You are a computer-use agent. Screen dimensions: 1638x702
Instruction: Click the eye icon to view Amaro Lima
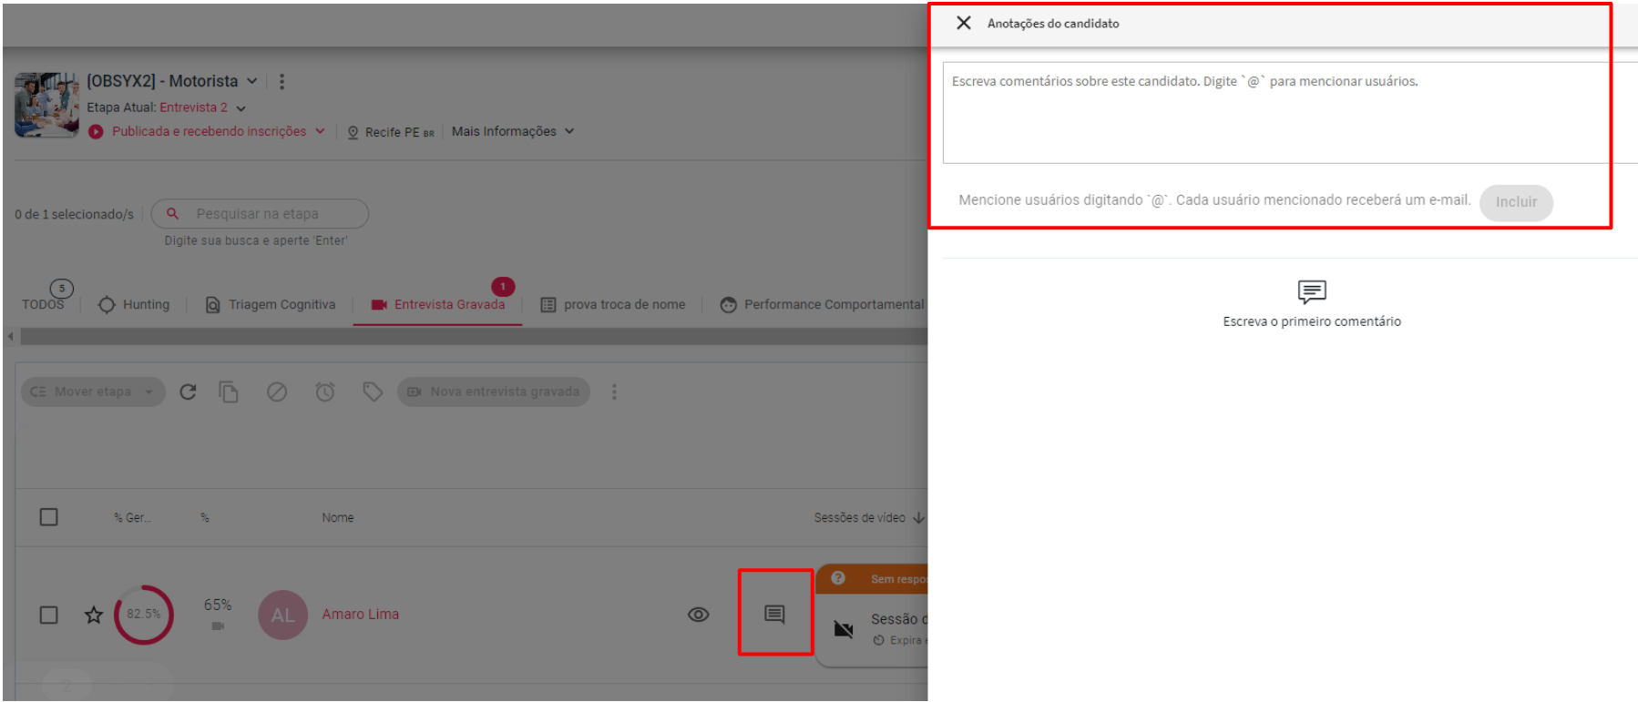(x=698, y=615)
